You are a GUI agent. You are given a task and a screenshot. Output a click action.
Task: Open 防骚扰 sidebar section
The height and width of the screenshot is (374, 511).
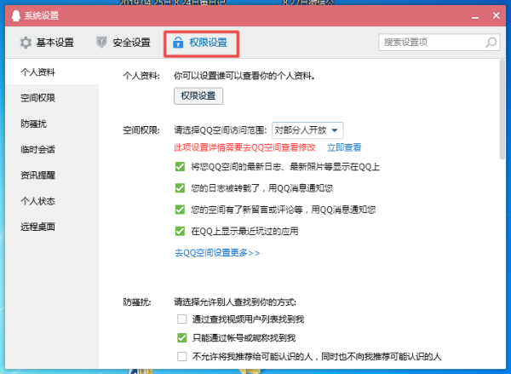pyautogui.click(x=52, y=124)
